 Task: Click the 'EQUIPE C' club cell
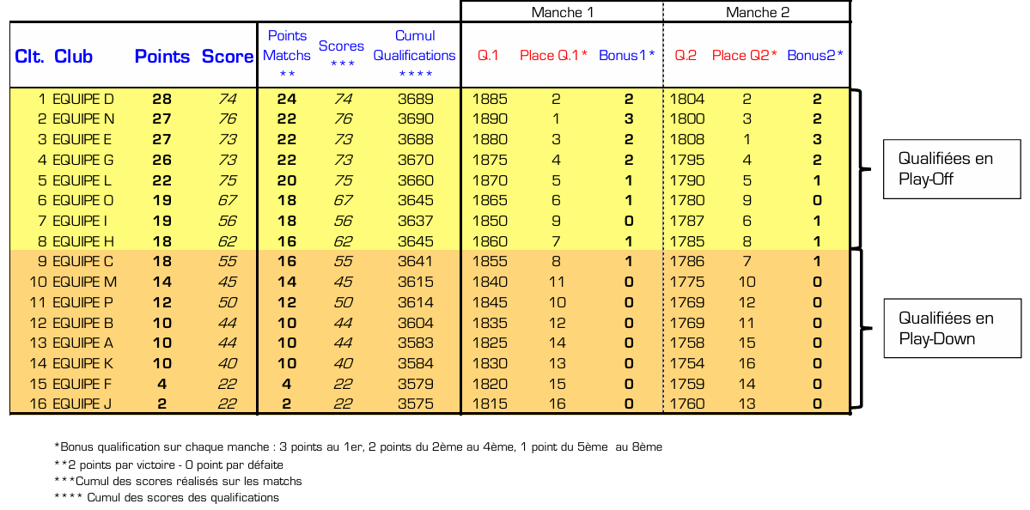(x=83, y=262)
